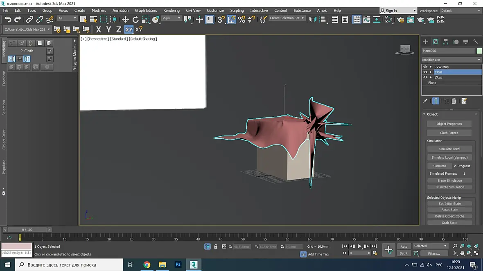Viewport: 483px width, 271px height.
Task: Open the Hierarchy tab in command panel
Action: [x=445, y=42]
